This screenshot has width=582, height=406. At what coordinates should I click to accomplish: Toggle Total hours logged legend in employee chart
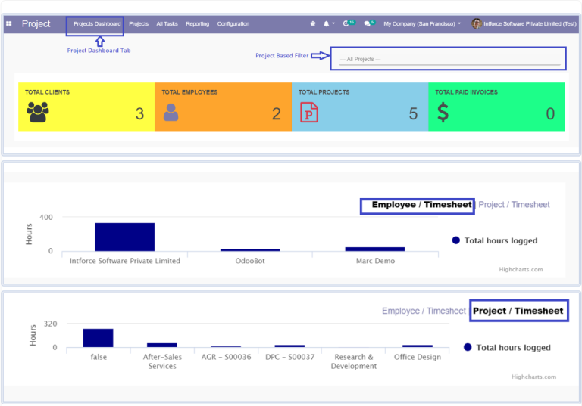[x=495, y=240]
